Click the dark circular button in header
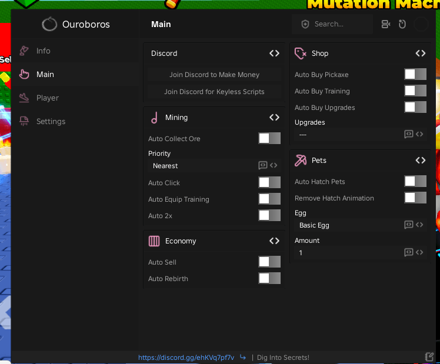Image resolution: width=440 pixels, height=364 pixels. [421, 24]
